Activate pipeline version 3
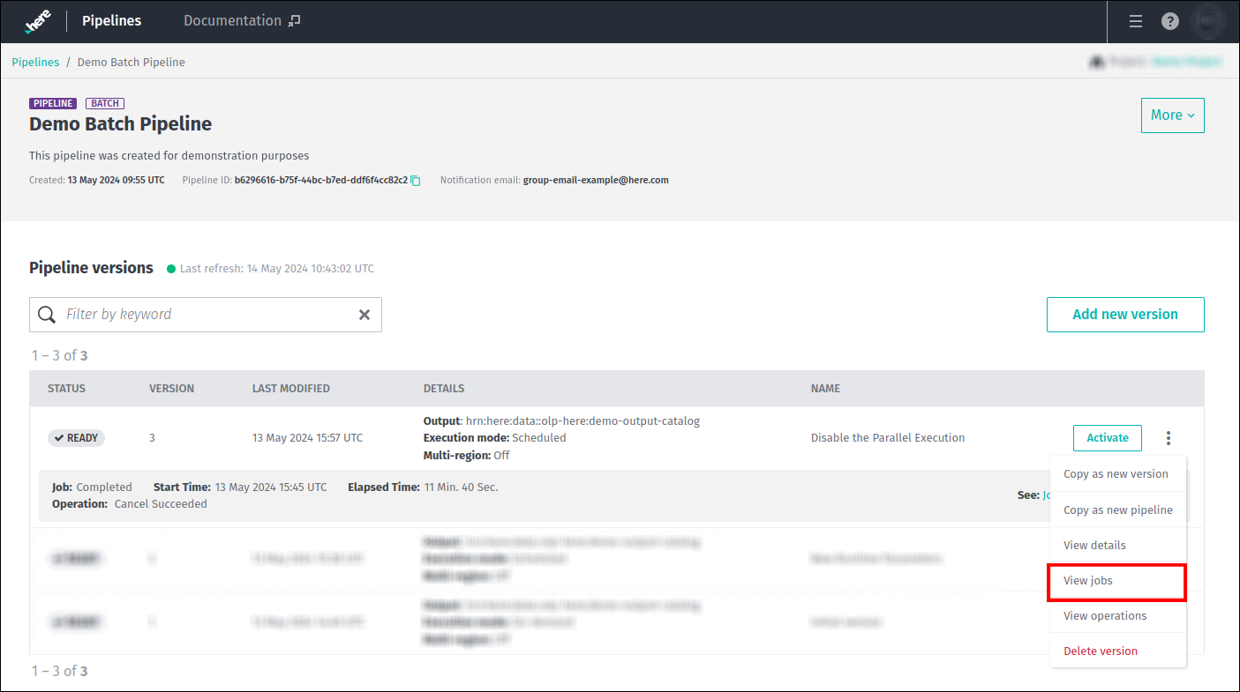The height and width of the screenshot is (692, 1240). 1107,437
